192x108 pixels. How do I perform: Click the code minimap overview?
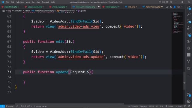[178, 23]
